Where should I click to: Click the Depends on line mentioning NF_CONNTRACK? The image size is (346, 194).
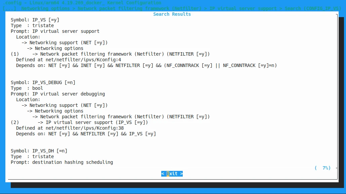pos(146,65)
